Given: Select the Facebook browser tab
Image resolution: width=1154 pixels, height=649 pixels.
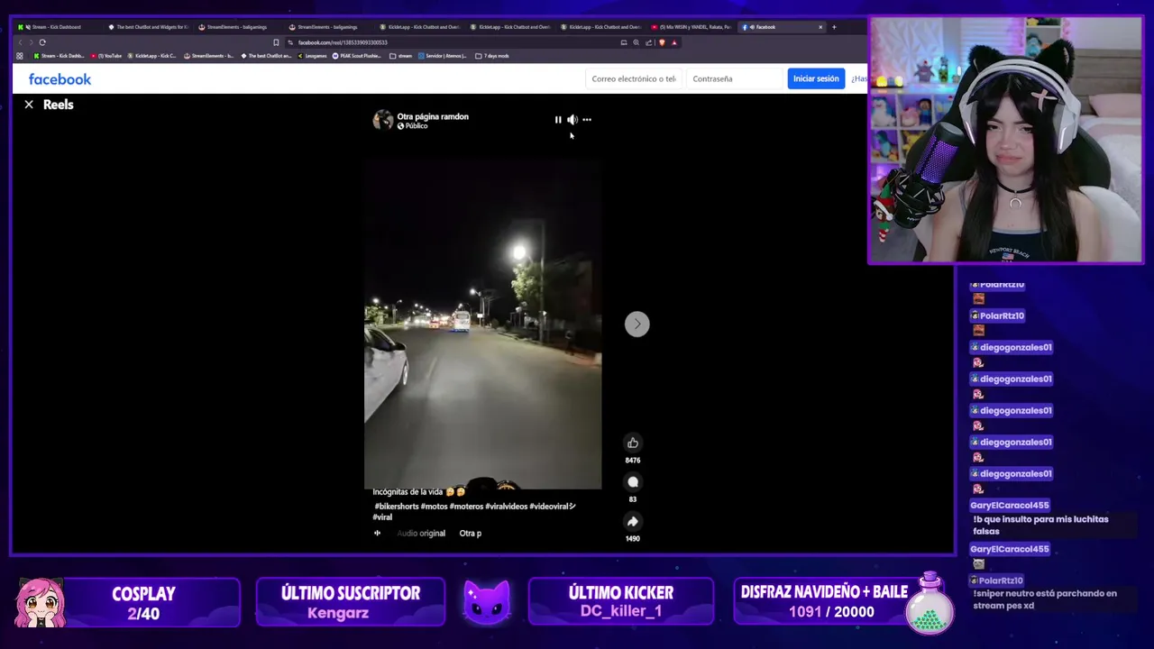Looking at the screenshot, I should [783, 27].
